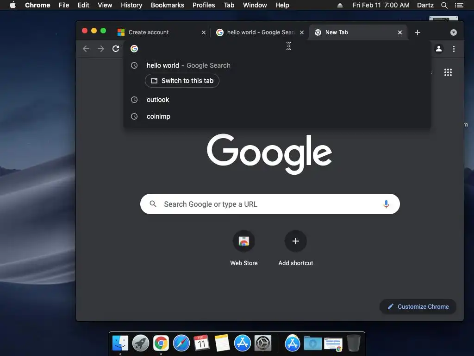Viewport: 474px width, 356px height.
Task: Open App Store from the Dock
Action: coord(243,343)
